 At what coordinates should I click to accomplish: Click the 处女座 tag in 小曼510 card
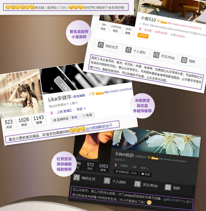pos(148,30)
